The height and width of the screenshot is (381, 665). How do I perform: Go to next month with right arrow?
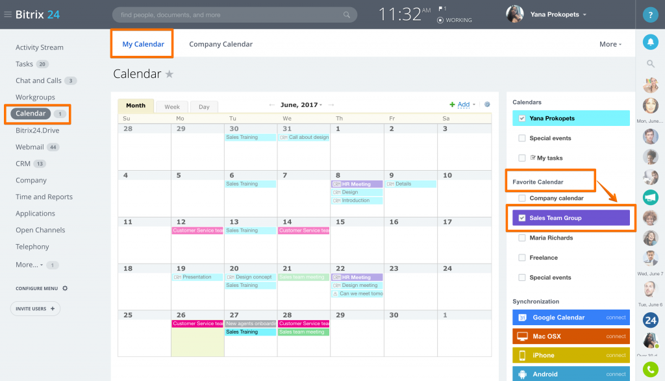pos(331,104)
